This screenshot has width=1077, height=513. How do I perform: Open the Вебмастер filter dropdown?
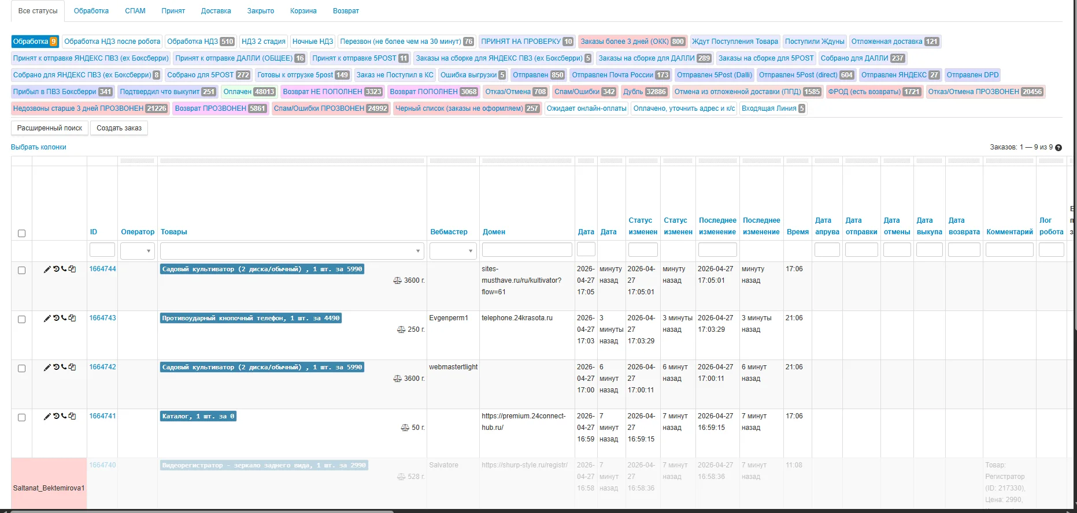(x=453, y=251)
